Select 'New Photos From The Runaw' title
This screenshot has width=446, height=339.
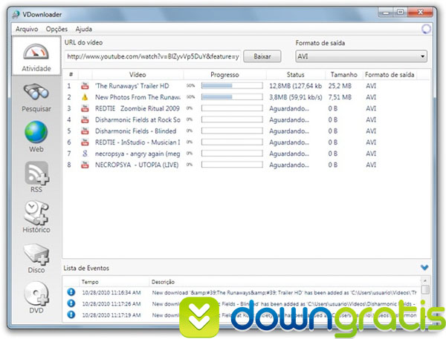pos(138,97)
